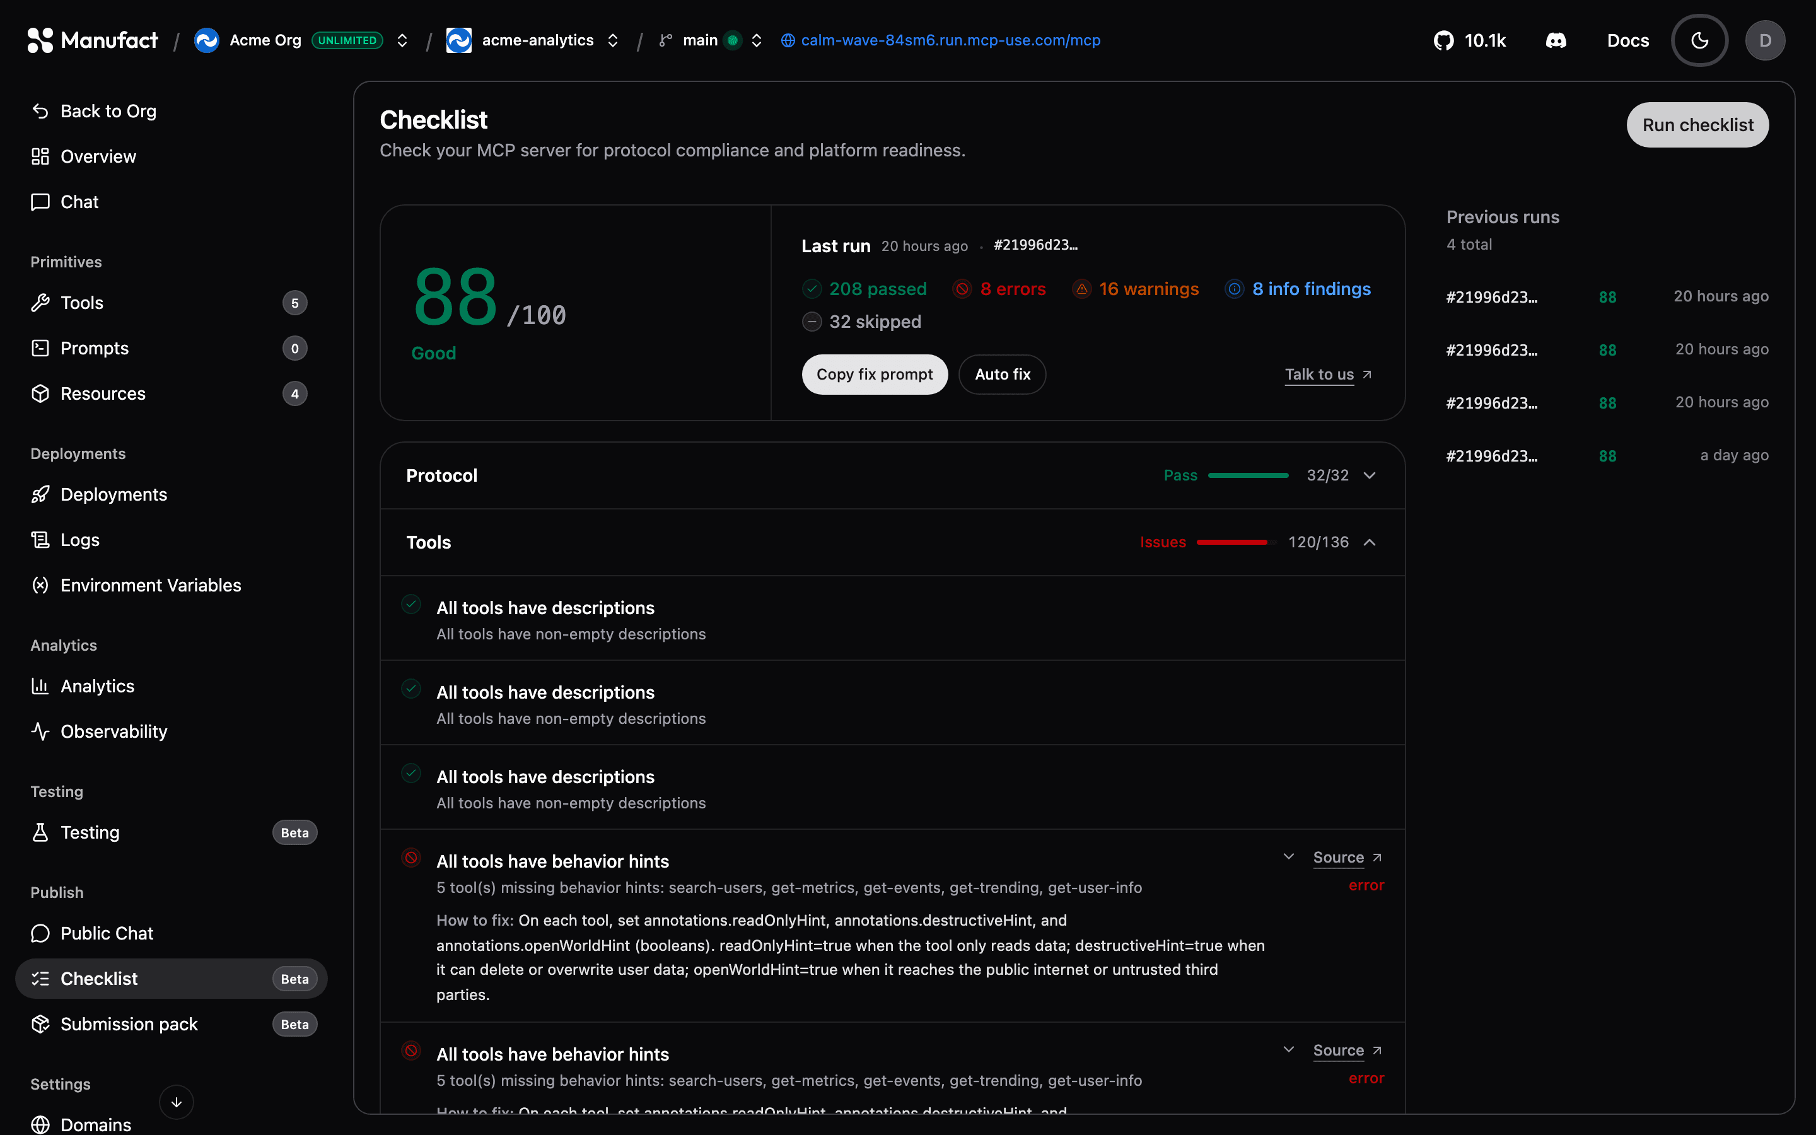Click the Checklist list icon
This screenshot has width=1816, height=1135.
[x=40, y=979]
